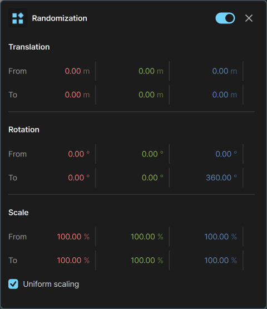Edit Rotation To red X degrees

click(x=79, y=178)
